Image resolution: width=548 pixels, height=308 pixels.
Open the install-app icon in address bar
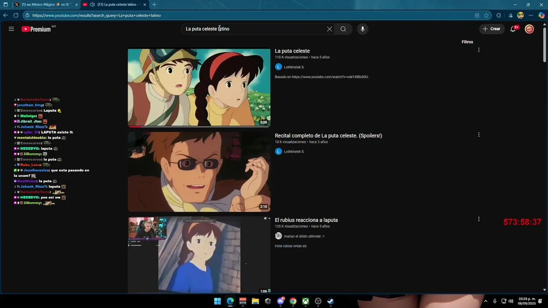coord(477,15)
